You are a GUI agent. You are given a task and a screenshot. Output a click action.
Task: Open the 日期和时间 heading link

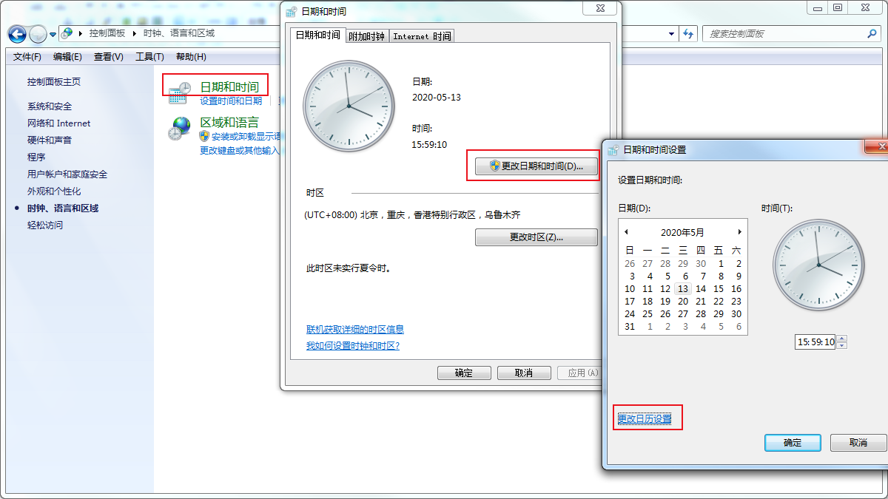coord(230,87)
